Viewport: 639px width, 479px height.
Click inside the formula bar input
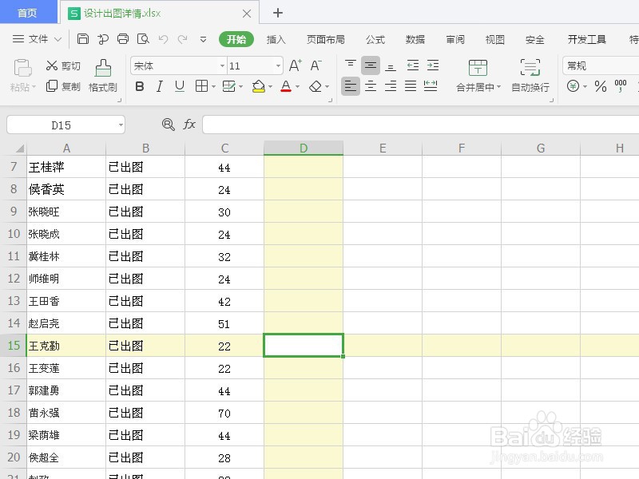pyautogui.click(x=421, y=125)
